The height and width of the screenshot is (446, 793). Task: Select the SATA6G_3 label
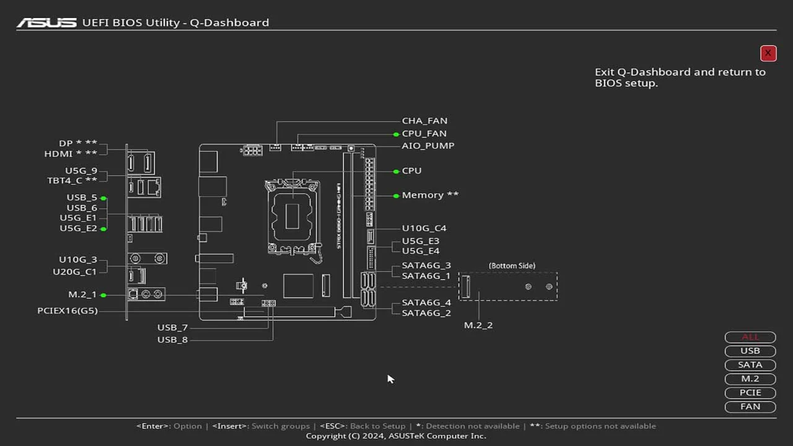(x=426, y=265)
